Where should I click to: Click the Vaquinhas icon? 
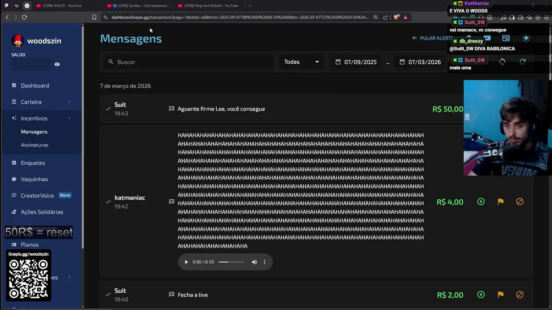point(14,179)
